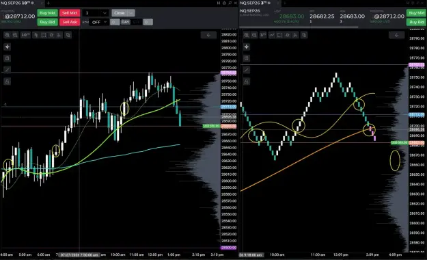The height and width of the screenshot is (260, 427).
Task: Pick the line drawing tool on left chart
Action: [7, 70]
